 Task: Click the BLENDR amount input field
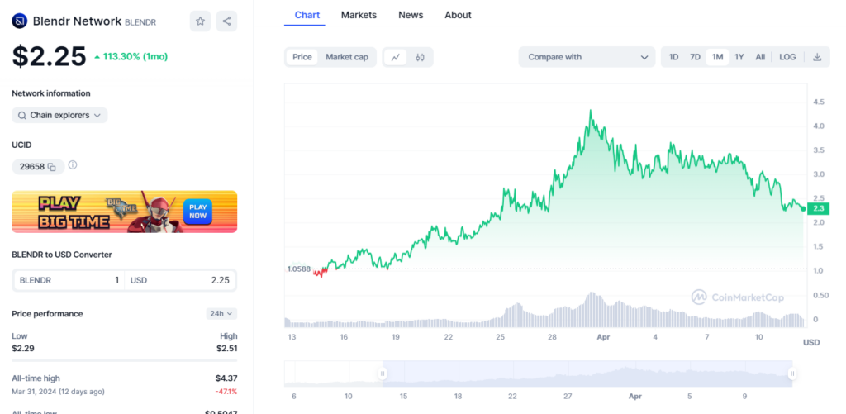click(x=69, y=280)
